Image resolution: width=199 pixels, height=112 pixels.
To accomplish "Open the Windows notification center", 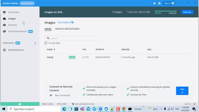I will 194,109.
